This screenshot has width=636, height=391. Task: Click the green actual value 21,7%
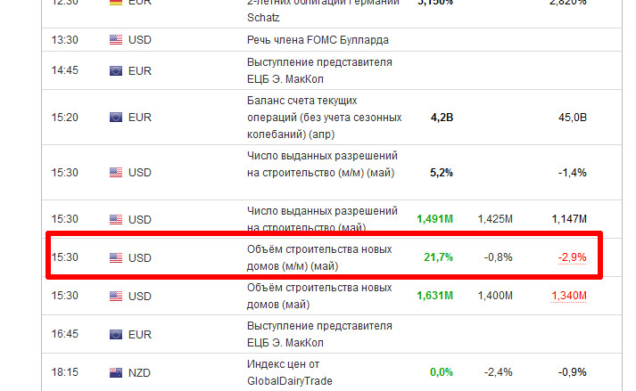438,257
